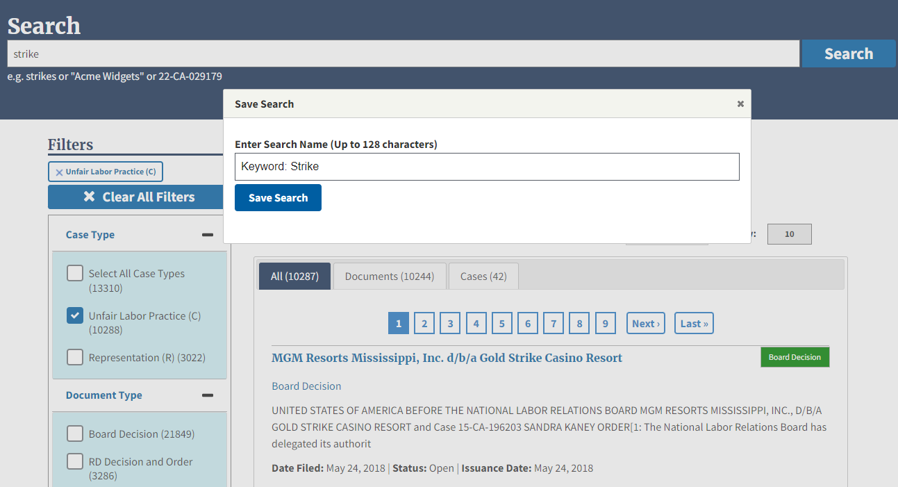
Task: Go to results page 2
Action: tap(424, 324)
